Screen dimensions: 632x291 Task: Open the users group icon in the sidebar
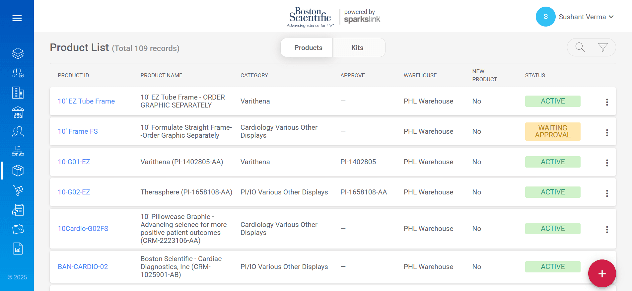click(x=18, y=132)
